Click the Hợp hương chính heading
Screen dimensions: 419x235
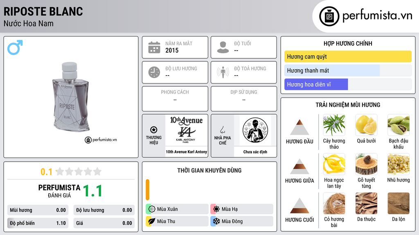[348, 43]
